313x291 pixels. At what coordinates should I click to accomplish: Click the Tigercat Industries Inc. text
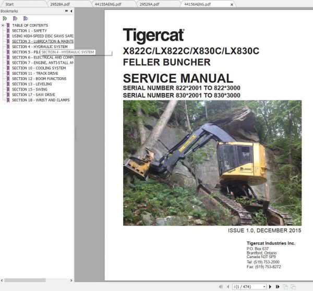click(x=271, y=243)
